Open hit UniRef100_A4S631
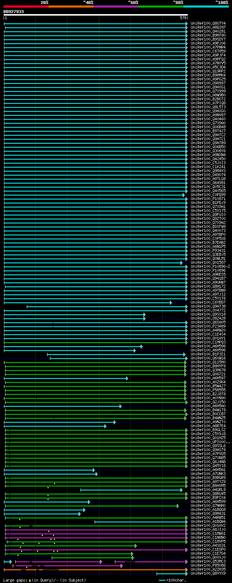The height and width of the screenshot is (583, 232). [208, 546]
